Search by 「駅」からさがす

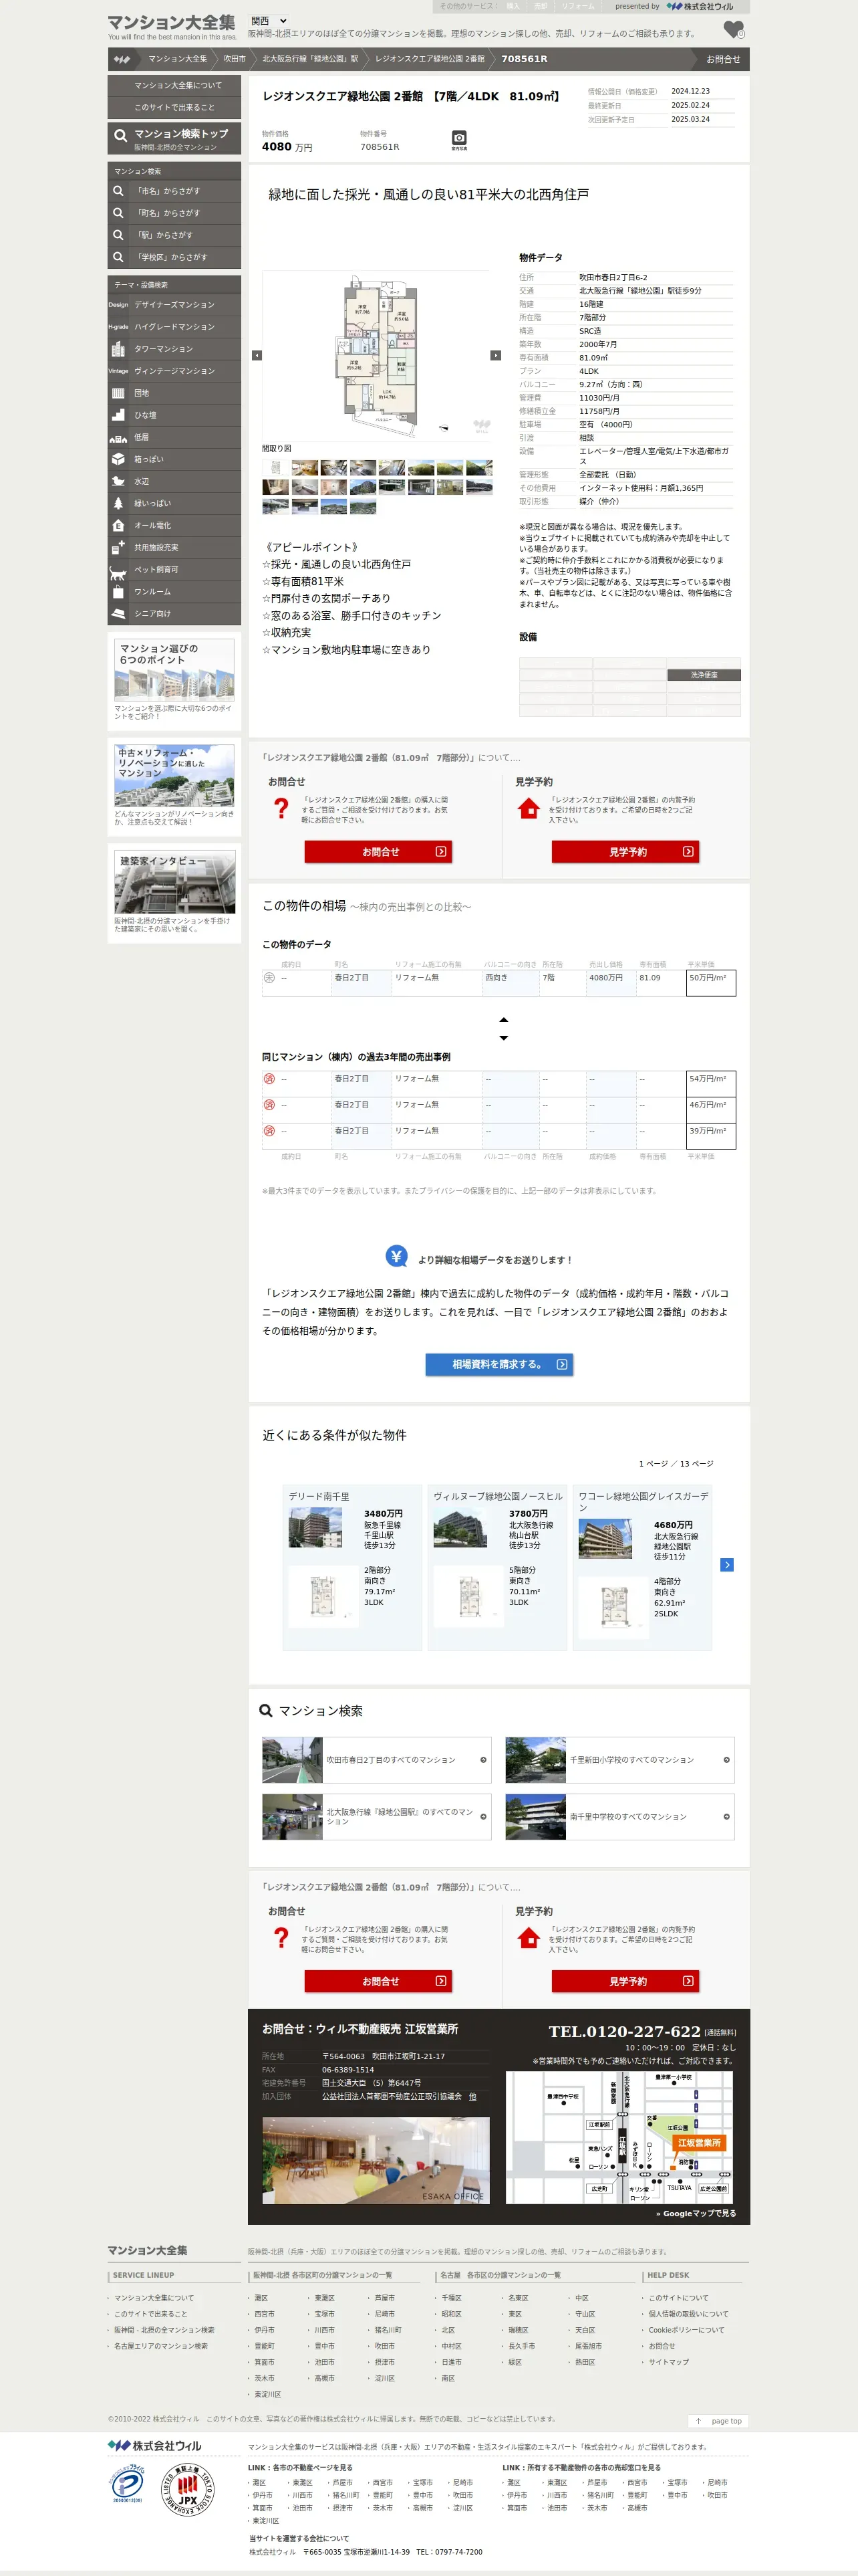point(175,235)
